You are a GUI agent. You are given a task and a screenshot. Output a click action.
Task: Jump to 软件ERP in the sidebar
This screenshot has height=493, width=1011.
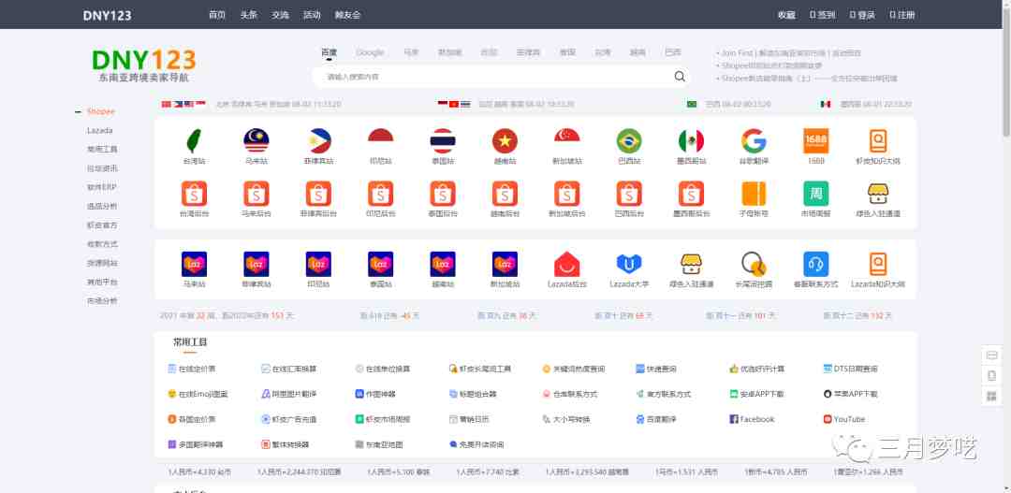(x=102, y=187)
